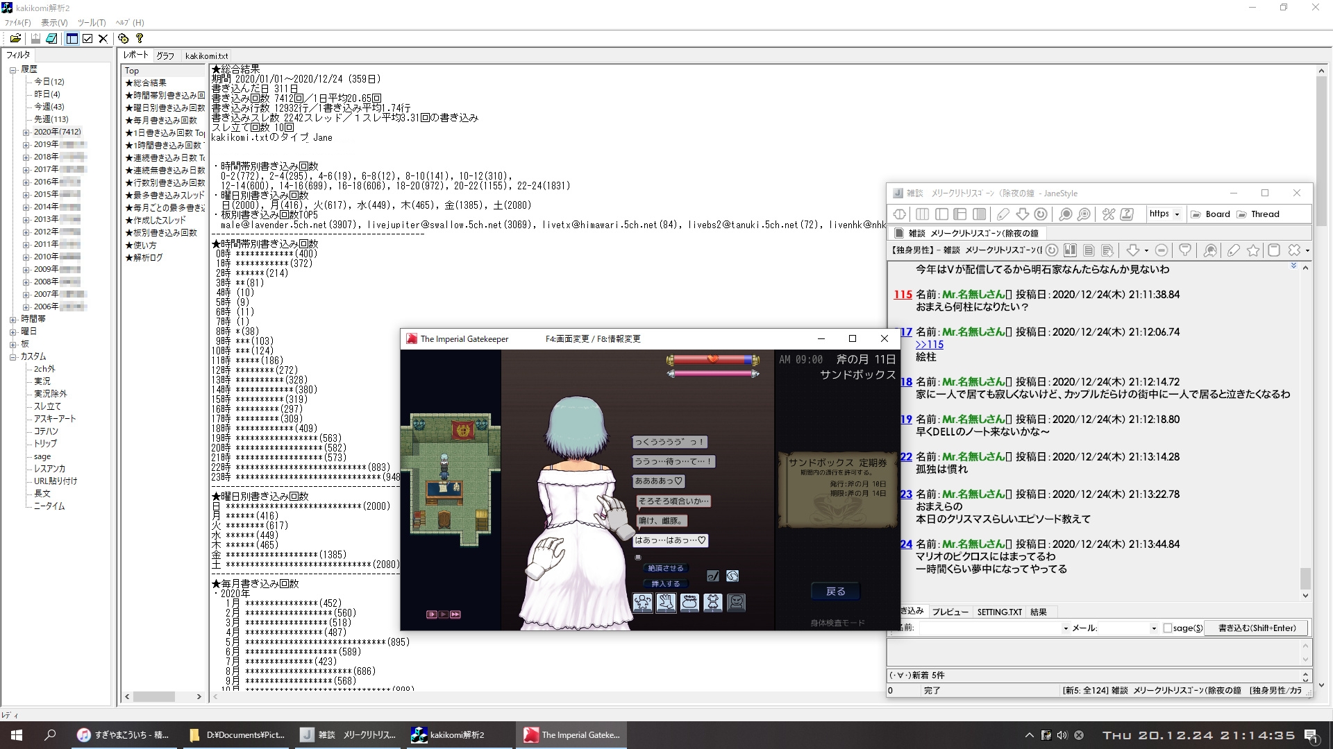Collapse the カスタム tree node
The width and height of the screenshot is (1333, 749).
point(13,357)
